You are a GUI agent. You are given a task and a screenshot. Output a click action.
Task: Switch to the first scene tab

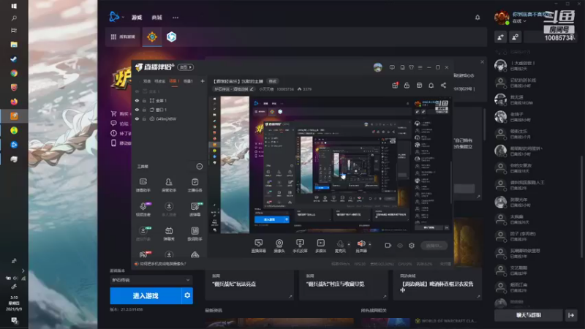pyautogui.click(x=147, y=81)
